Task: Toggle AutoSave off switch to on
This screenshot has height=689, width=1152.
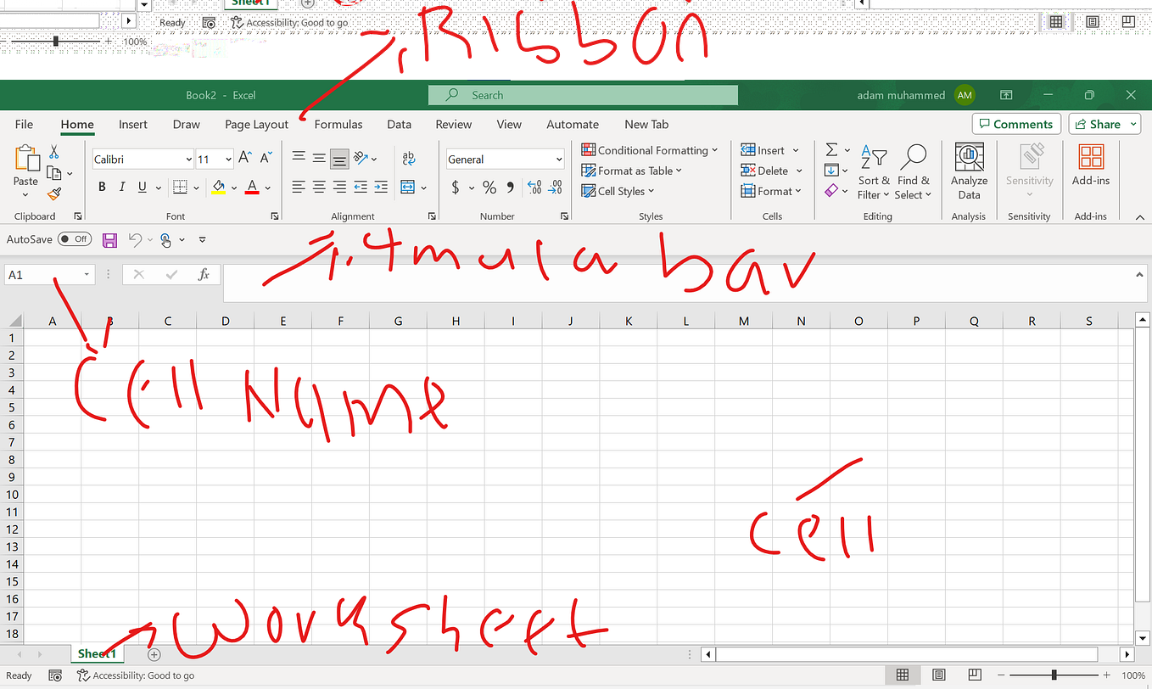Action: point(75,239)
